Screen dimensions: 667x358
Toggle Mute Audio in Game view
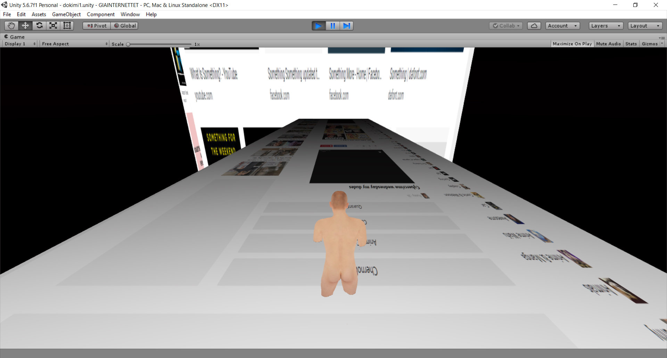point(608,44)
